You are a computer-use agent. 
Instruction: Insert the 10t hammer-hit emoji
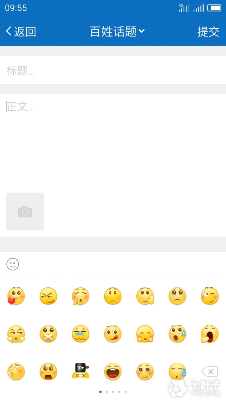[x=80, y=371]
